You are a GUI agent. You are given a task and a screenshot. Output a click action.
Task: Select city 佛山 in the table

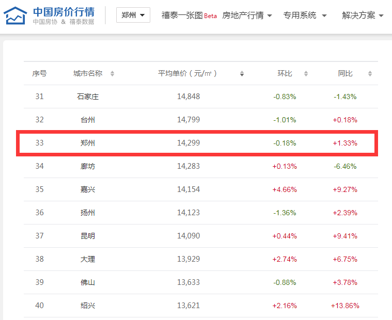click(x=88, y=282)
